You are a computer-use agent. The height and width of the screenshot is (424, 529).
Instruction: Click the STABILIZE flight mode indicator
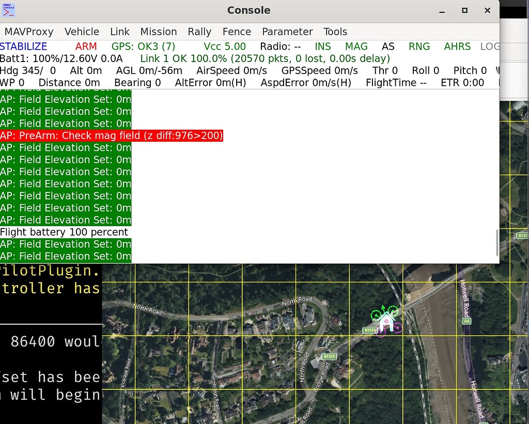pyautogui.click(x=24, y=46)
